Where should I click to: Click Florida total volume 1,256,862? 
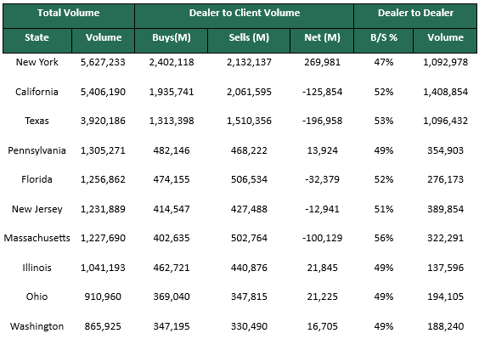(103, 179)
